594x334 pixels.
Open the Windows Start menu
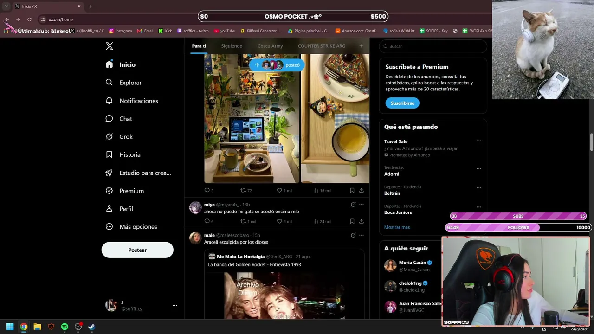[x=10, y=327]
